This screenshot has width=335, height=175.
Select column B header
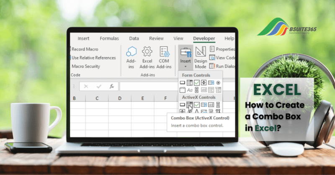tap(78, 98)
